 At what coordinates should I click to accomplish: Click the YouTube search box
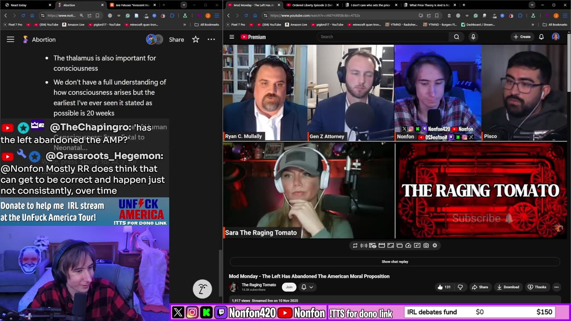click(383, 37)
